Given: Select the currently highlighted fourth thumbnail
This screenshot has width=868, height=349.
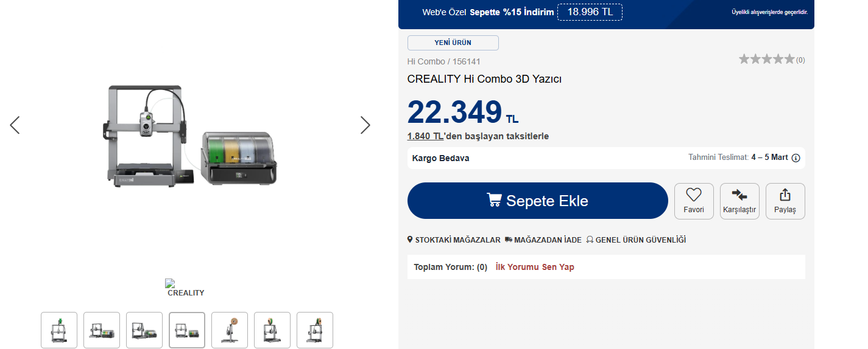Looking at the screenshot, I should [x=187, y=330].
